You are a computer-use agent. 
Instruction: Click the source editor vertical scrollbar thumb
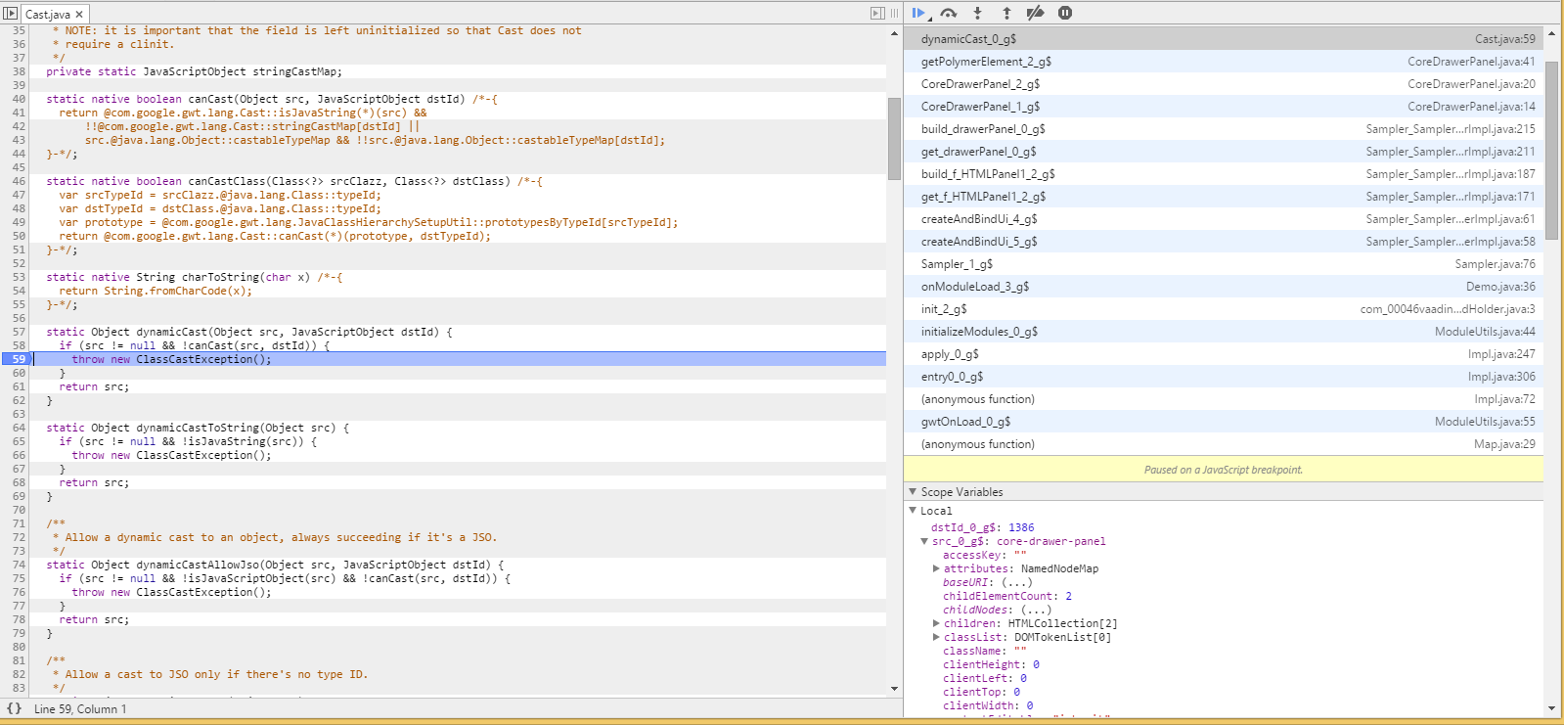tap(894, 138)
